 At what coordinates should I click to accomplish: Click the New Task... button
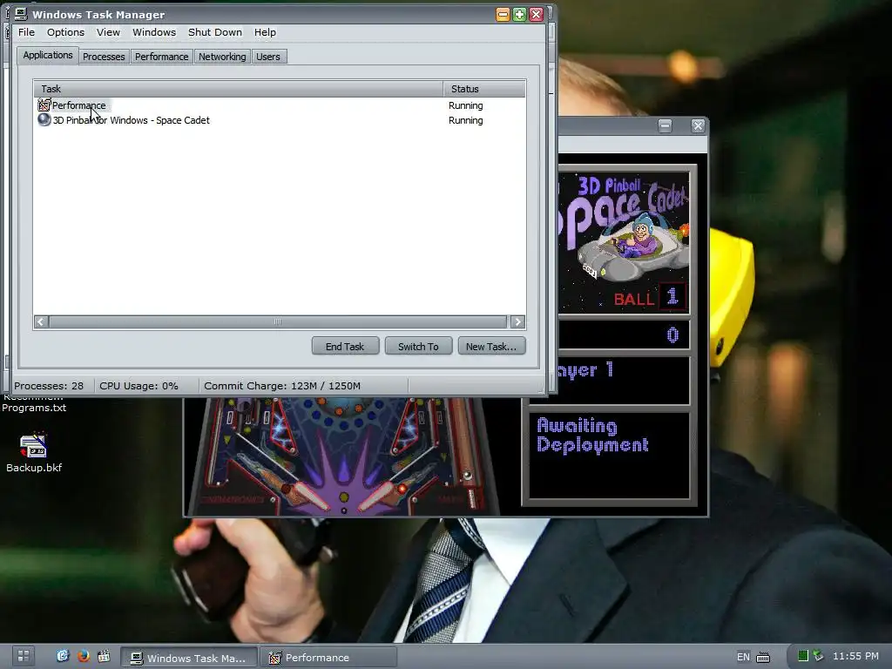pyautogui.click(x=491, y=346)
